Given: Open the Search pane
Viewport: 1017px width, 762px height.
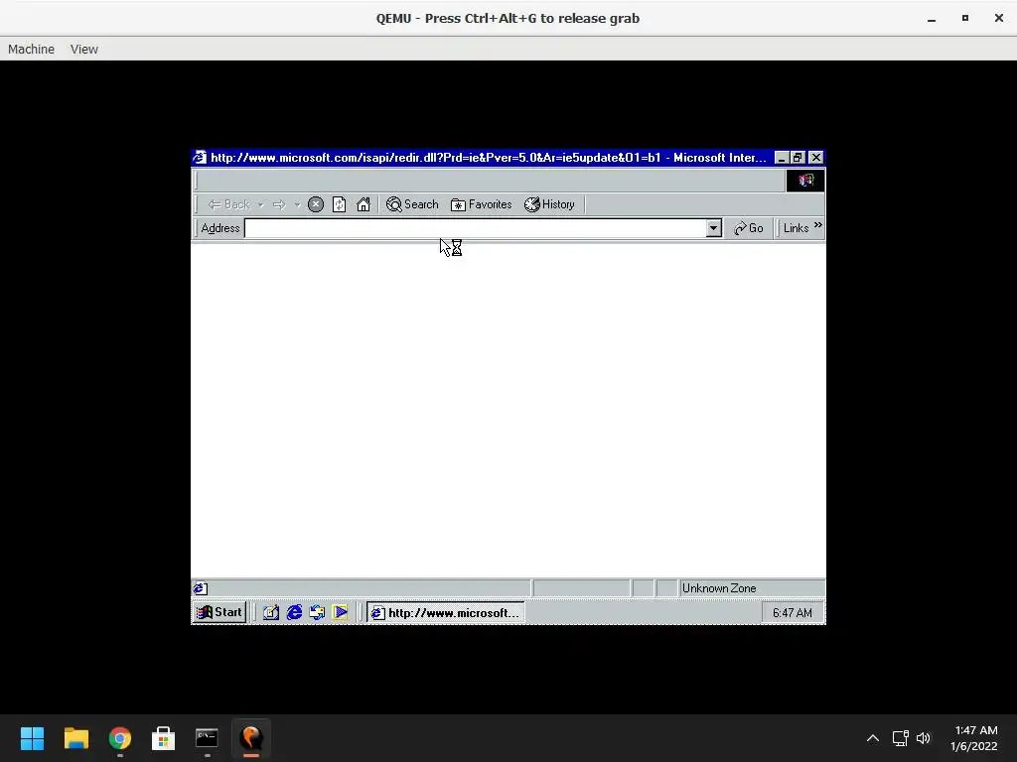Looking at the screenshot, I should pos(412,204).
